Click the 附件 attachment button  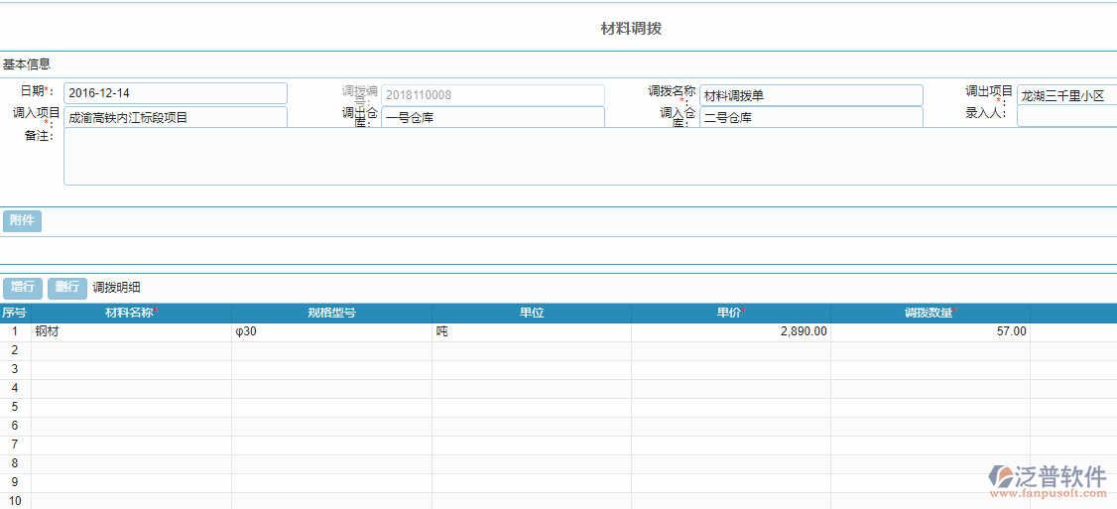pyautogui.click(x=22, y=220)
